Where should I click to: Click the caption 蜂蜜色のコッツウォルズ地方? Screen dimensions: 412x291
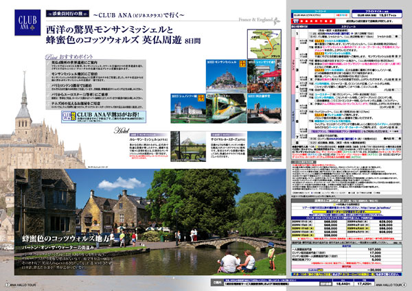(x=66, y=239)
